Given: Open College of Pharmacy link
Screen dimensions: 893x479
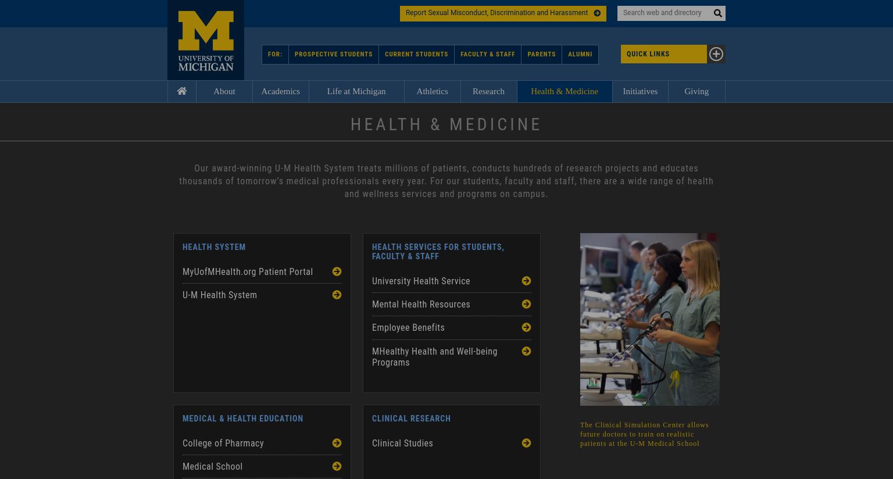Looking at the screenshot, I should click(223, 443).
